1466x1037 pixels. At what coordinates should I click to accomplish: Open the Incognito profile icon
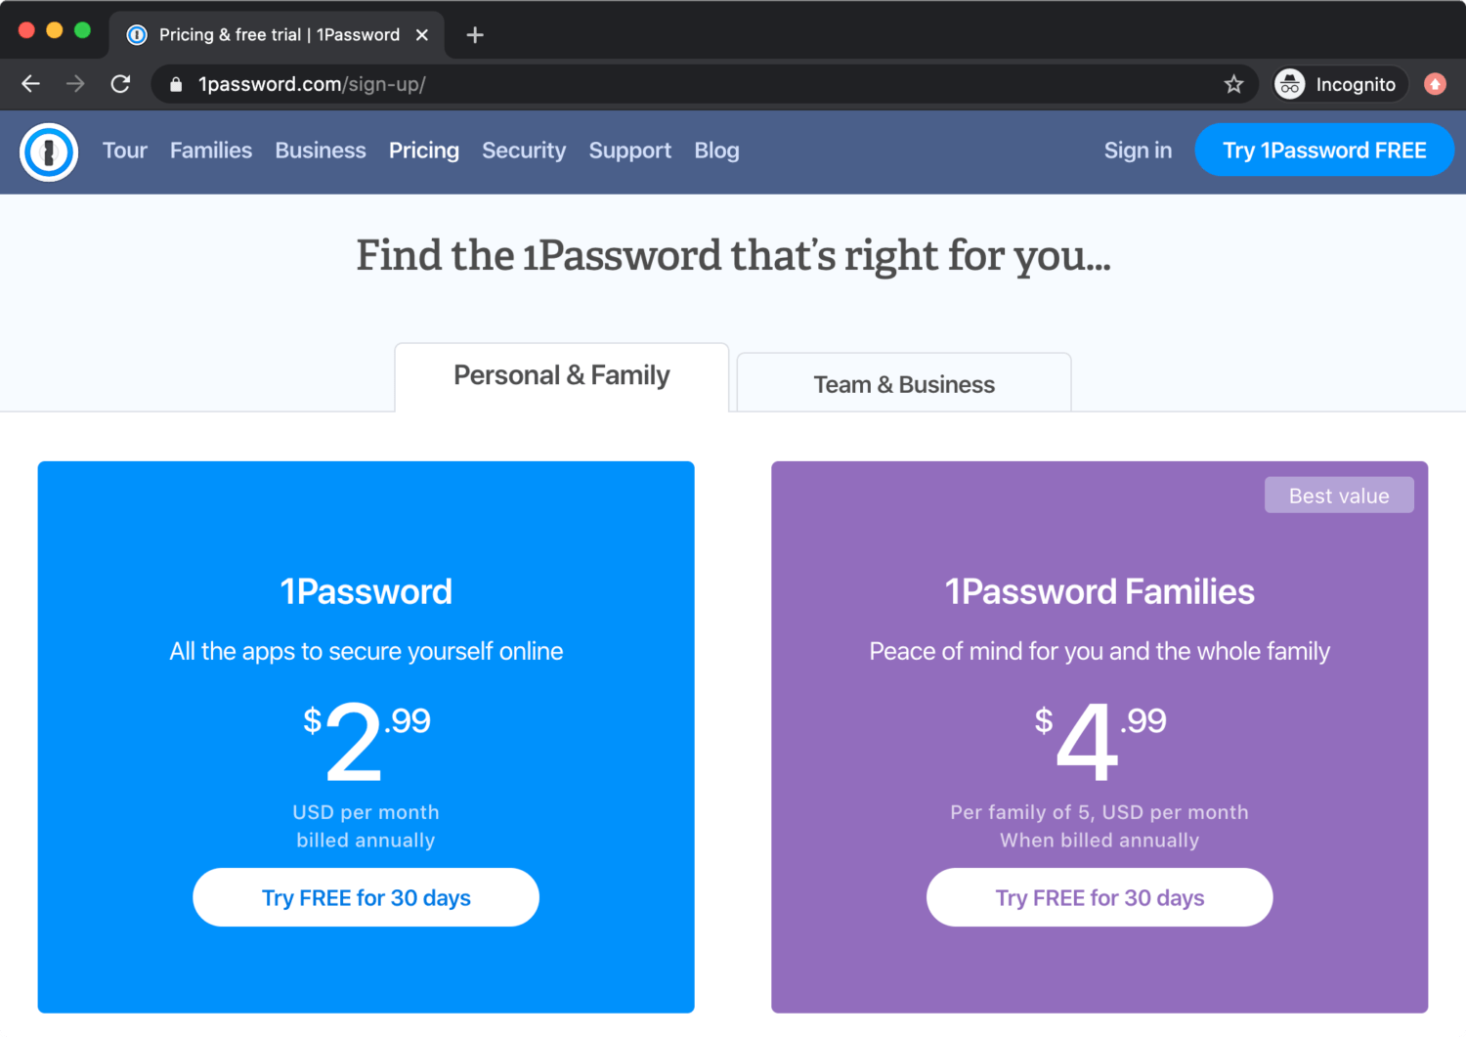coord(1290,84)
